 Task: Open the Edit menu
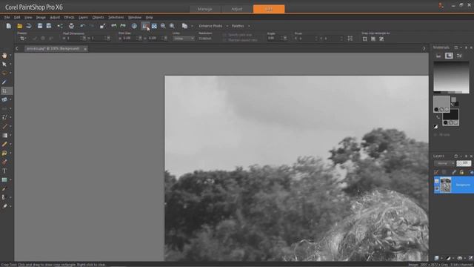(x=17, y=18)
